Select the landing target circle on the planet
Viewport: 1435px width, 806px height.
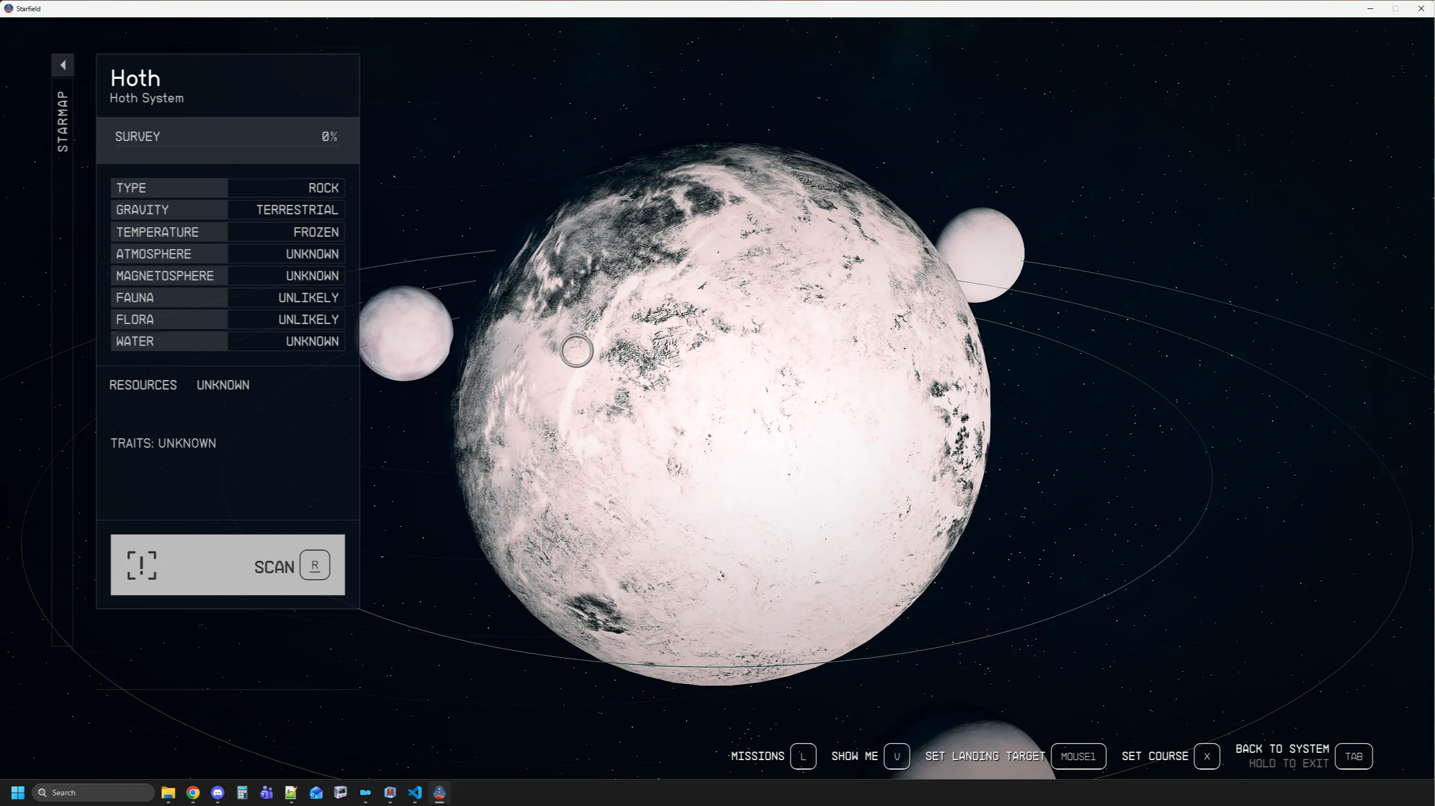tap(577, 351)
